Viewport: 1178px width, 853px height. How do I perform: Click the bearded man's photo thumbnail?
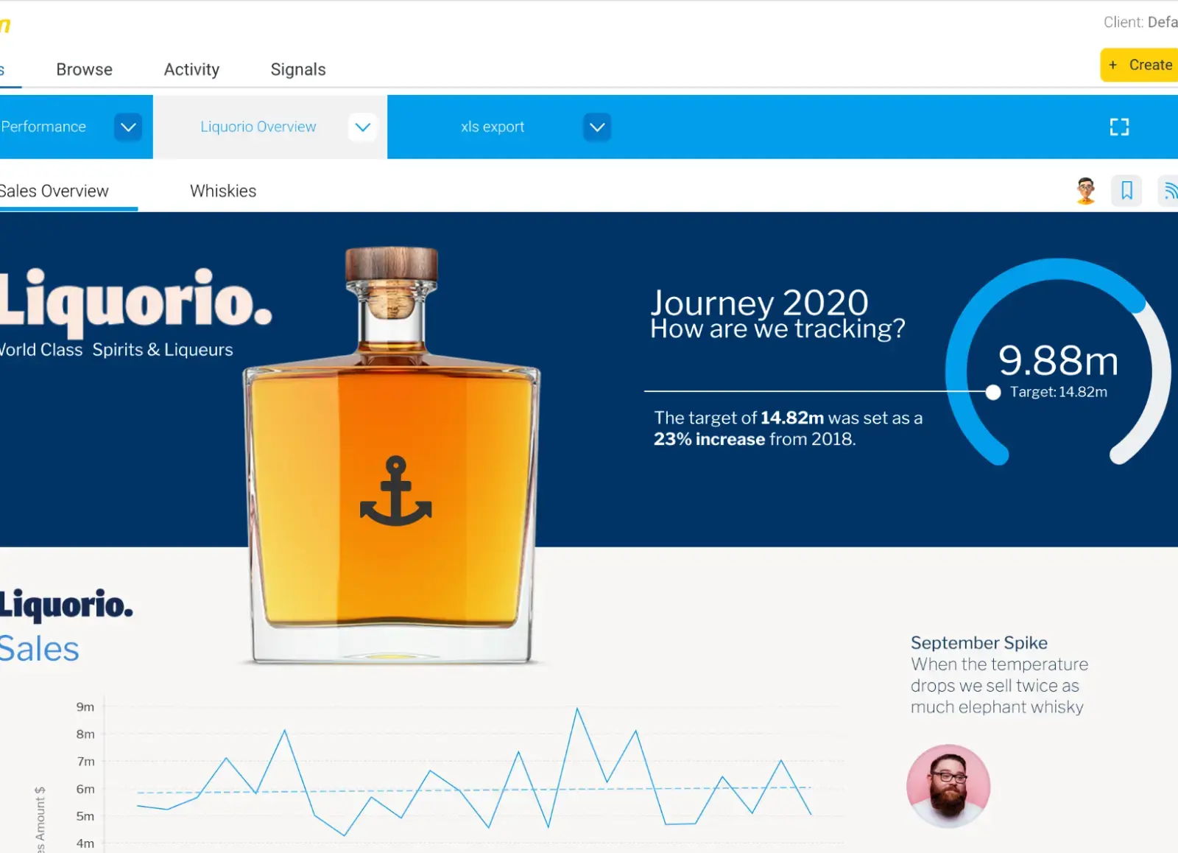tap(948, 787)
